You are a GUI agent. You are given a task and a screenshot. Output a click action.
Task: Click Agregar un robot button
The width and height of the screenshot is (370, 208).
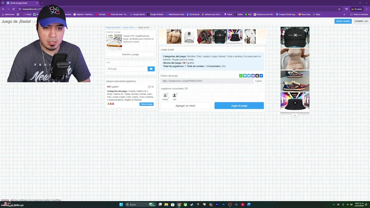[x=185, y=106]
